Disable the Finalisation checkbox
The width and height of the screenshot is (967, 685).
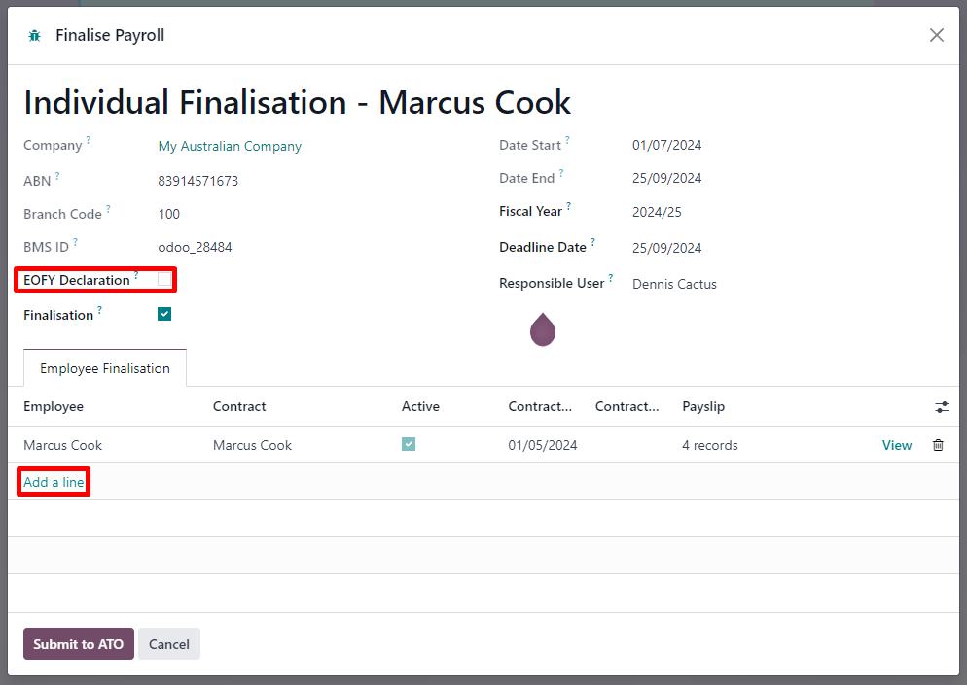163,314
